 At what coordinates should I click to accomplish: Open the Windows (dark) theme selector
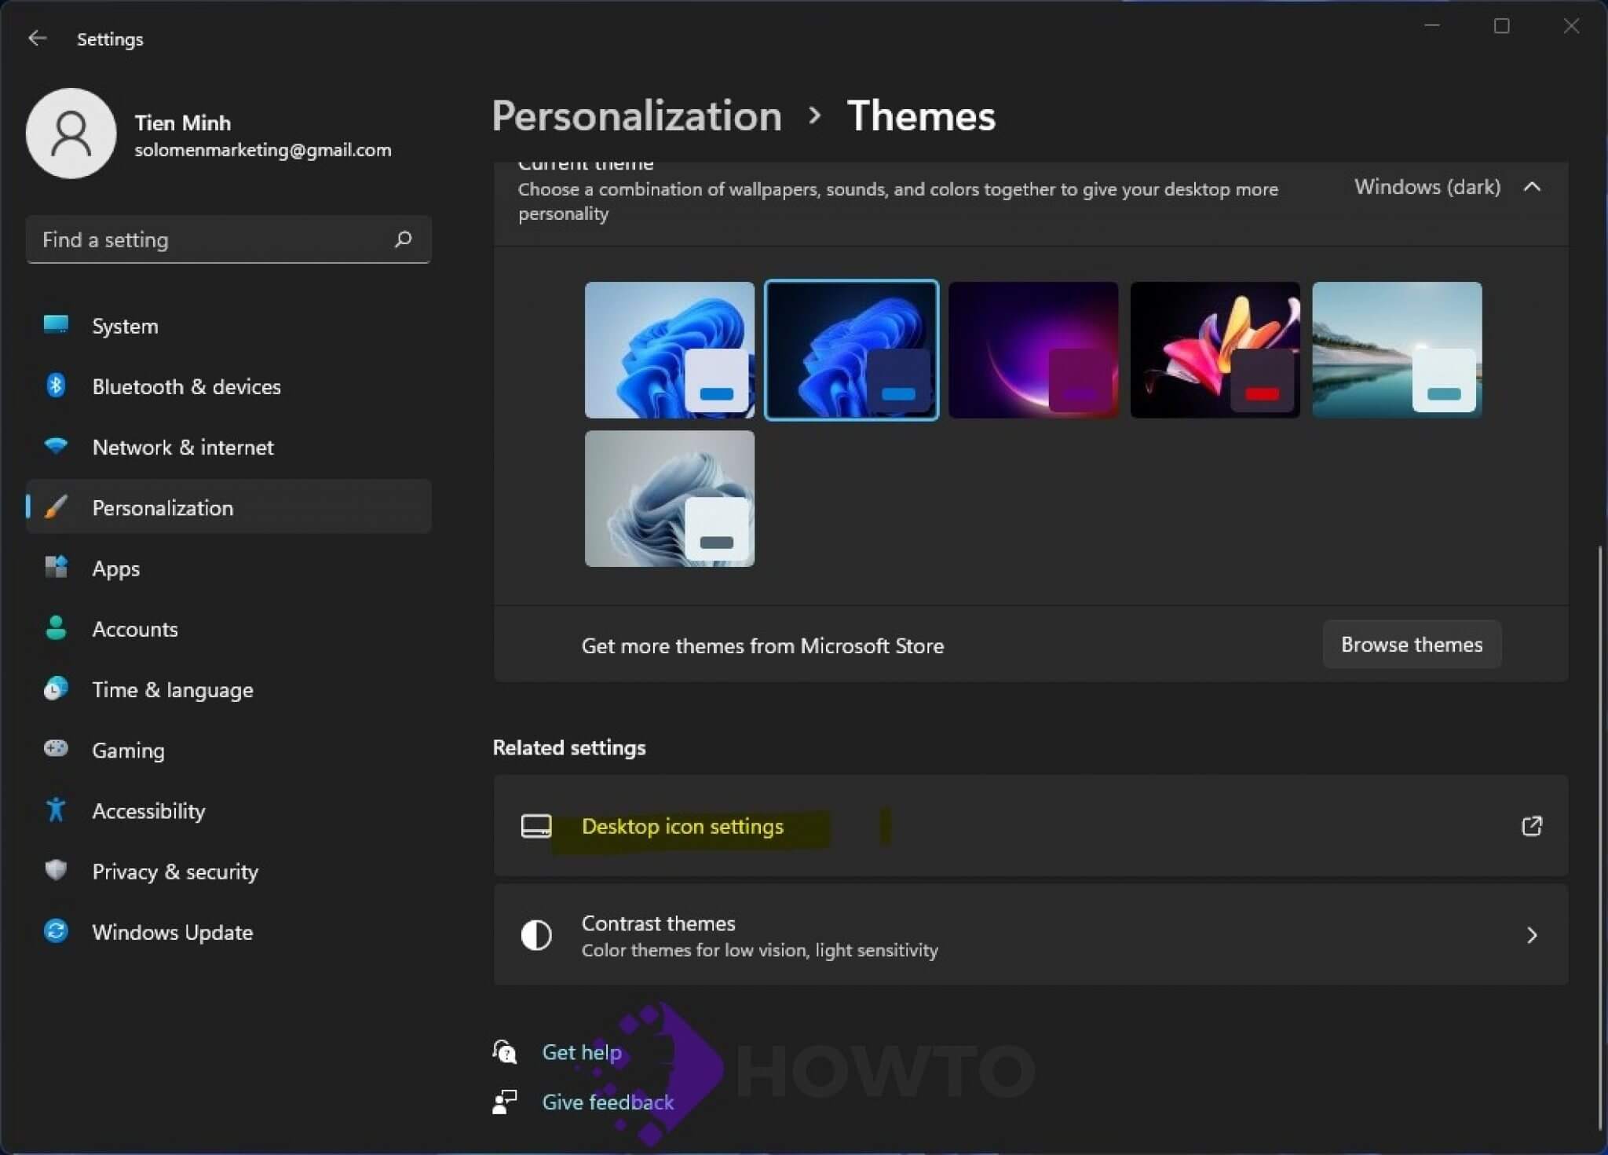coord(1427,187)
